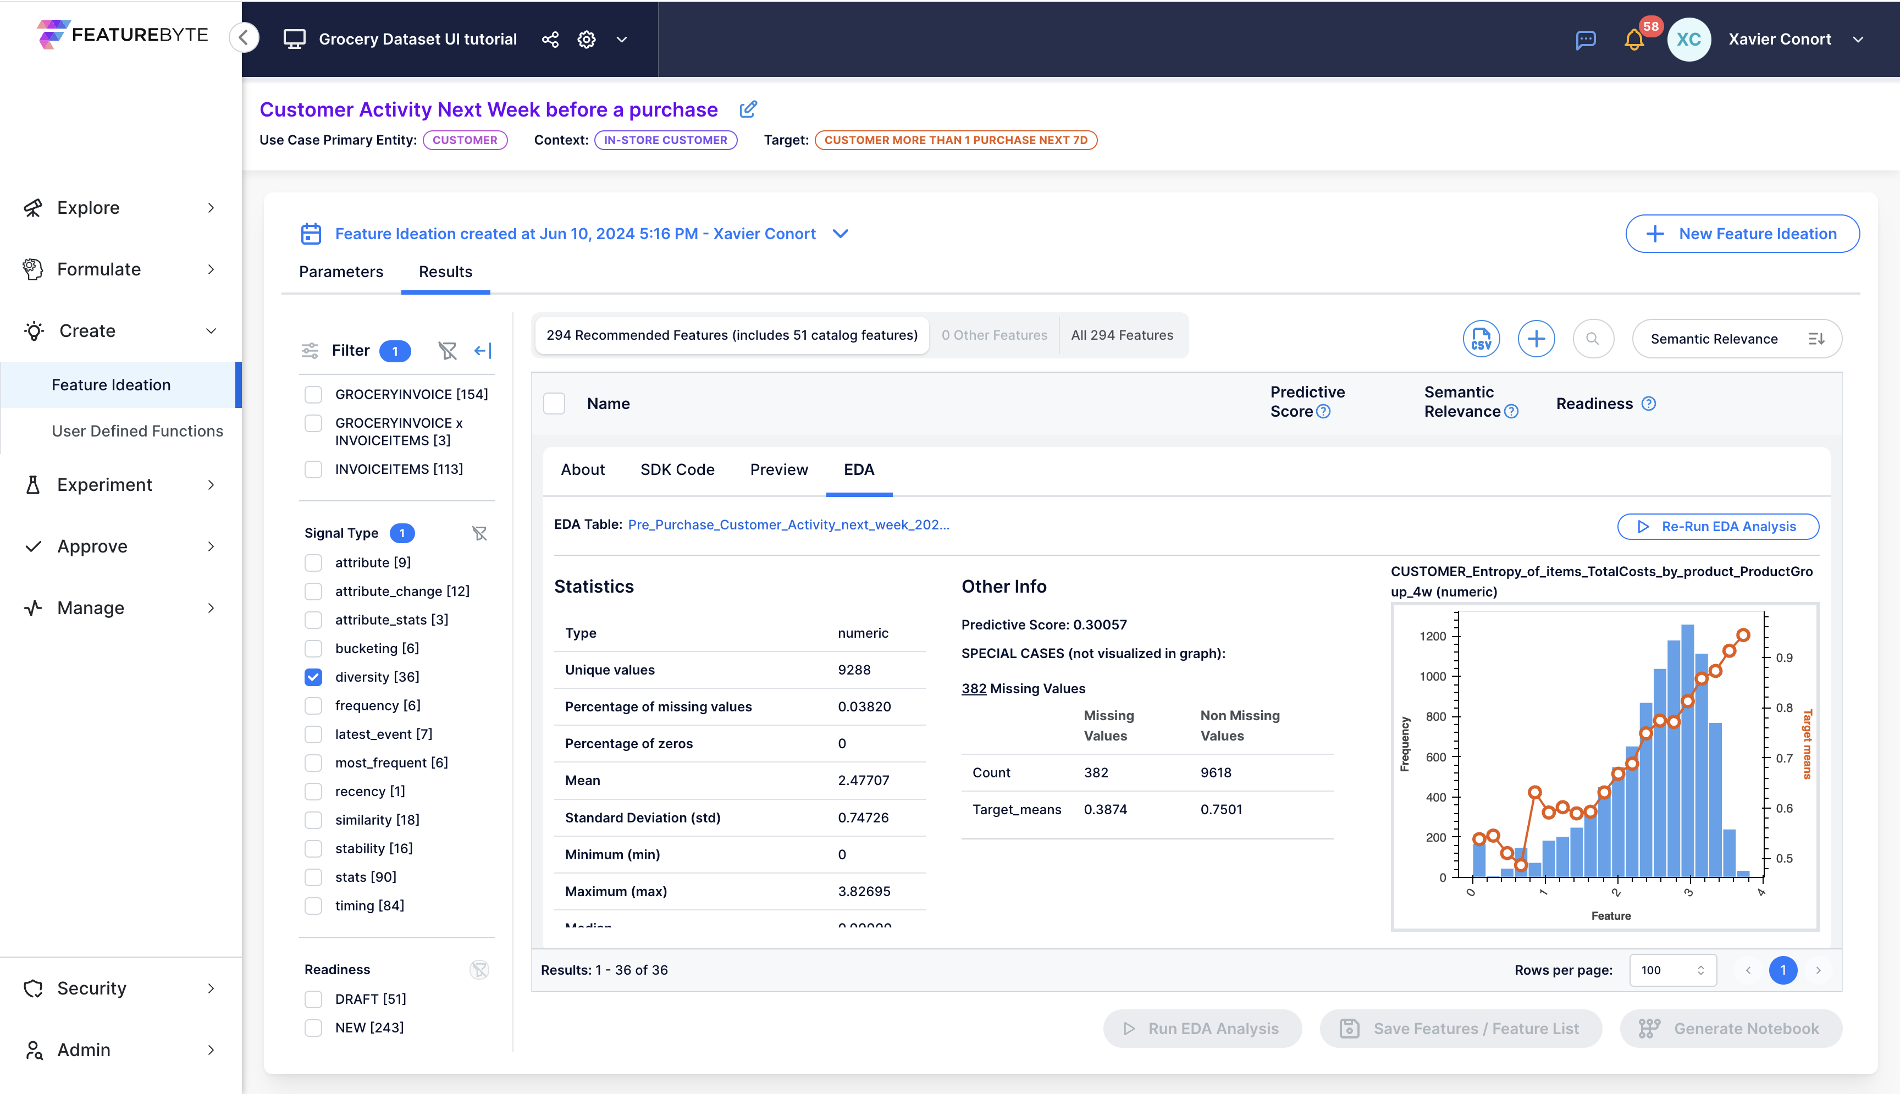Clear all filters icon next to Filter
This screenshot has height=1094, width=1900.
pyautogui.click(x=448, y=350)
